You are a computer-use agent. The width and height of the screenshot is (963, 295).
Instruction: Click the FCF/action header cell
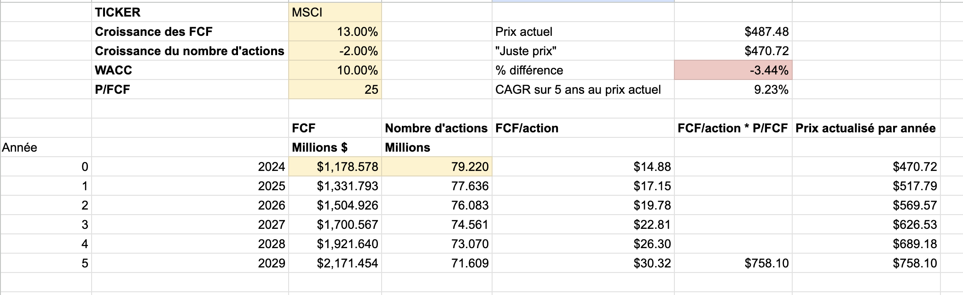(x=583, y=128)
